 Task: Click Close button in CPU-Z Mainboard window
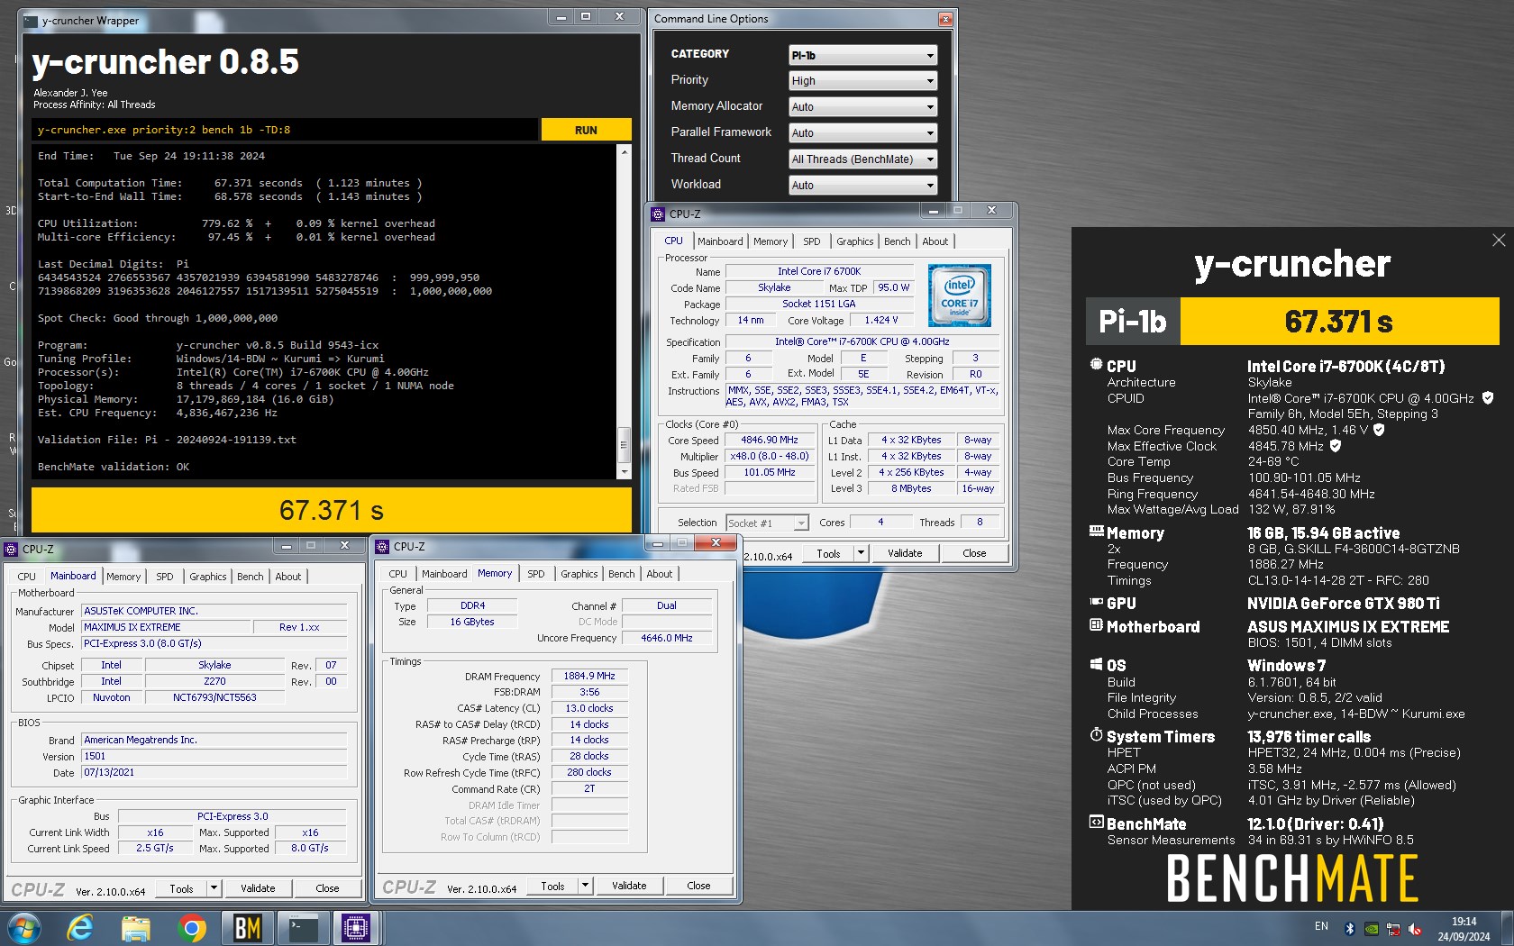coord(327,888)
